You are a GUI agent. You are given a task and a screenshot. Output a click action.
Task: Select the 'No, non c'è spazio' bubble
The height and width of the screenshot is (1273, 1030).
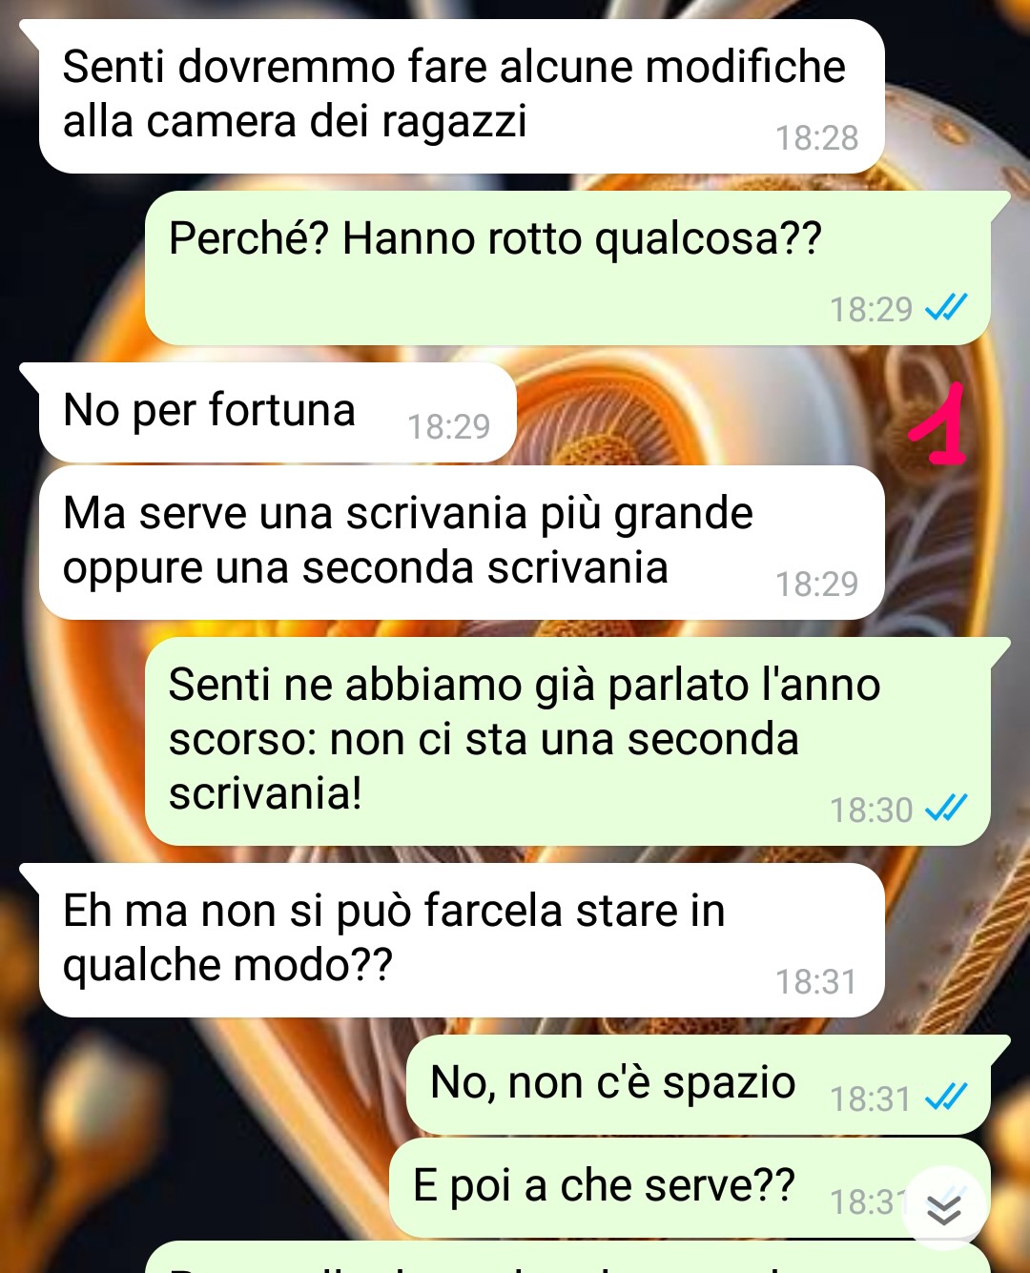click(698, 1085)
